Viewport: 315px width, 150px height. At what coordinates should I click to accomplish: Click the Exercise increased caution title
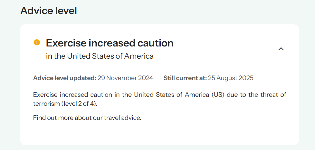tap(110, 43)
